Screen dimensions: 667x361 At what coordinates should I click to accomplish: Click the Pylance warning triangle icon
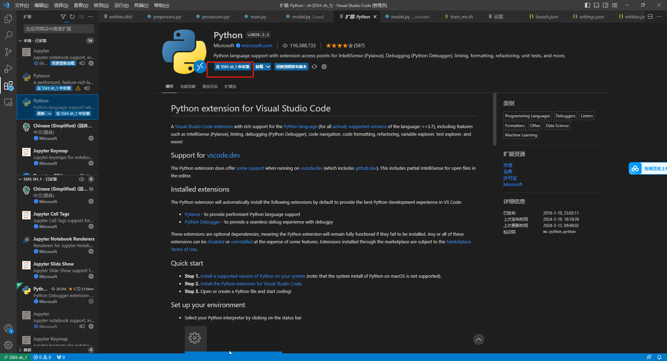[x=78, y=88]
